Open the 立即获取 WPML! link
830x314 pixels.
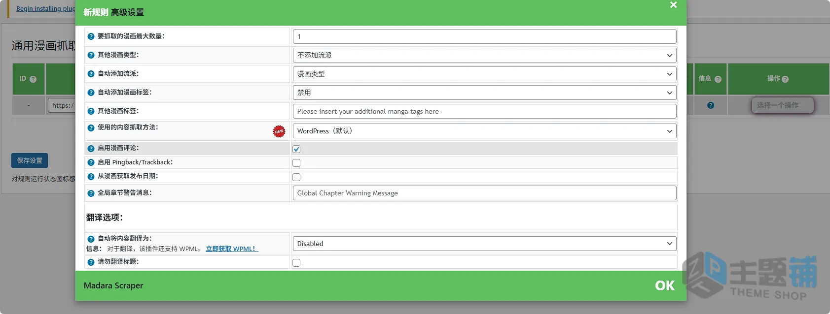click(232, 249)
